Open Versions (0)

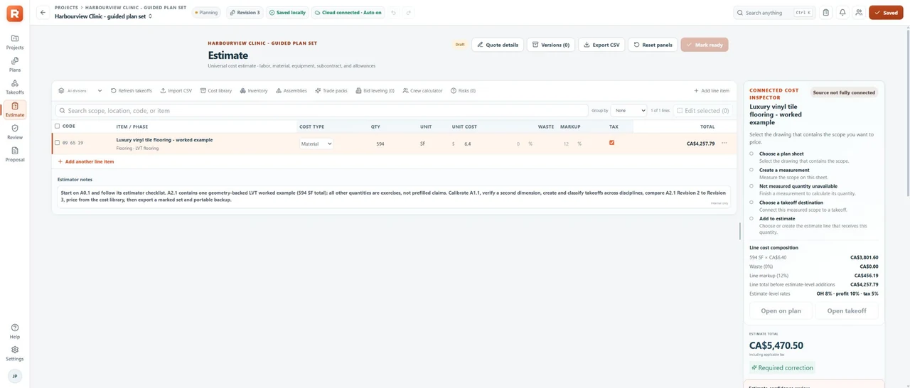(551, 45)
